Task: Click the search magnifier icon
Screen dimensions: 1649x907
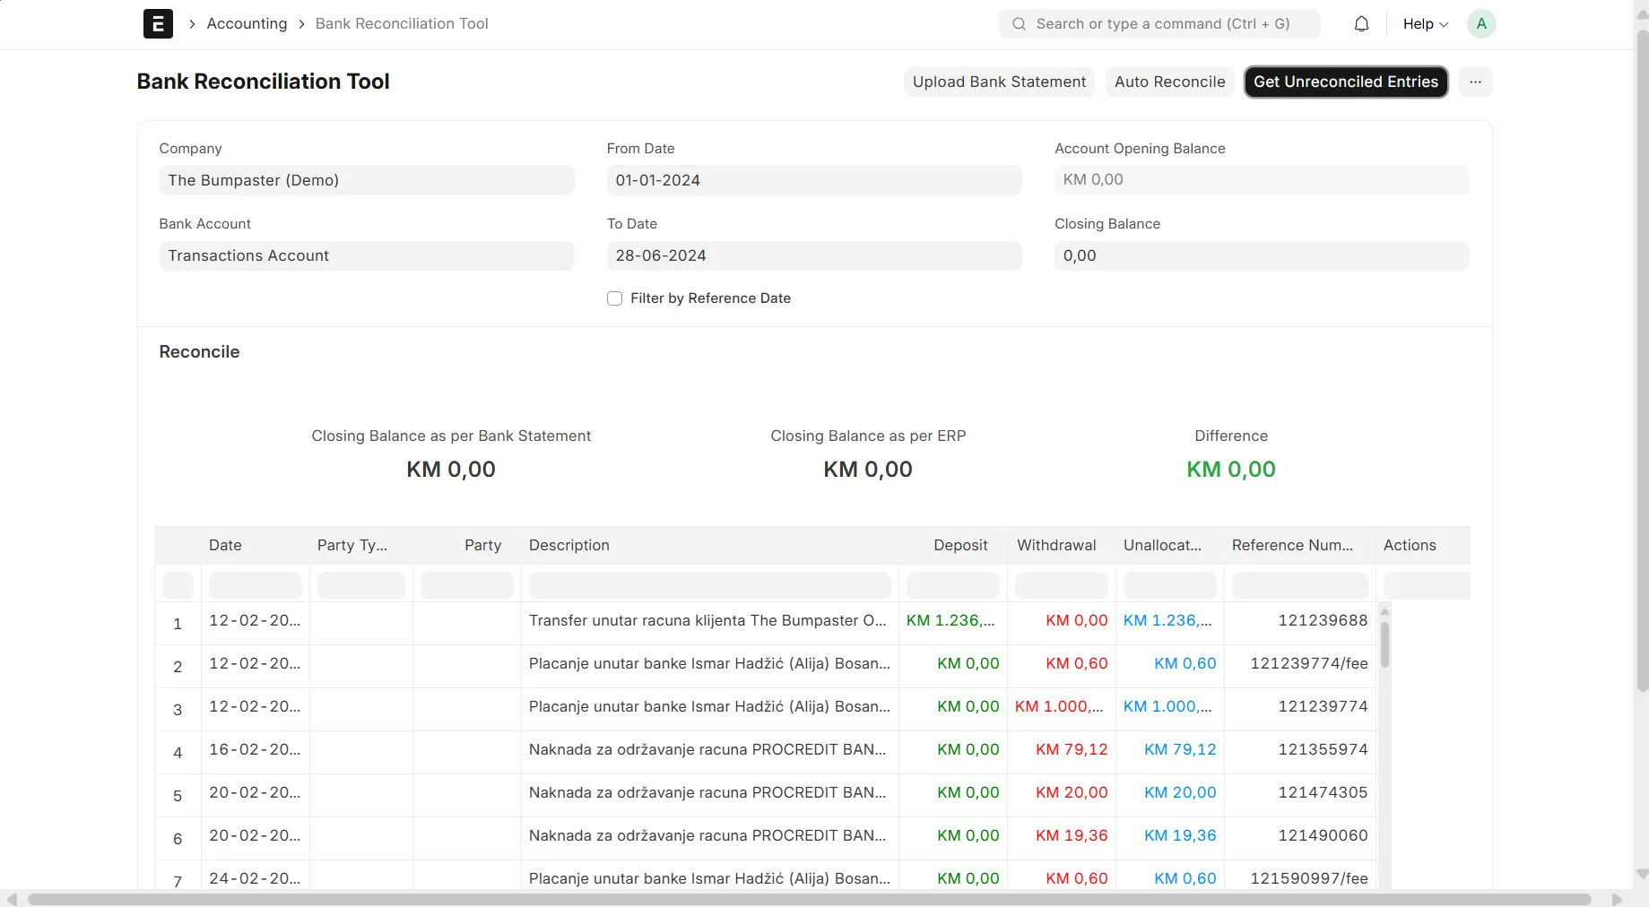Action: [x=1019, y=24]
